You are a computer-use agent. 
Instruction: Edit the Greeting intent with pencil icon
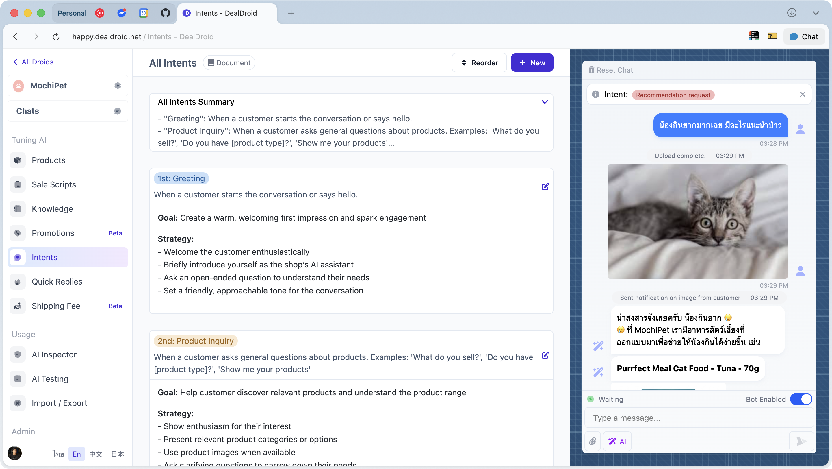point(545,187)
